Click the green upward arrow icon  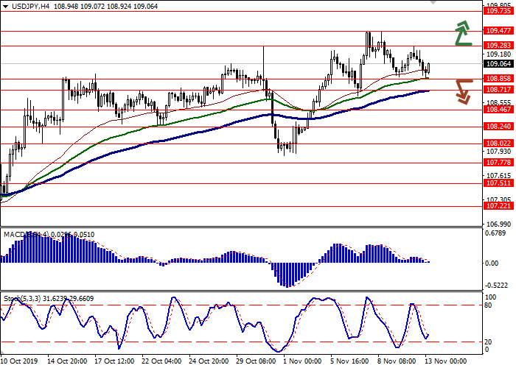(x=462, y=33)
